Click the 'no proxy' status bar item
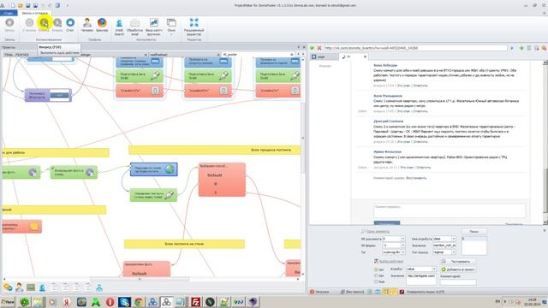The image size is (548, 308). coord(352,292)
